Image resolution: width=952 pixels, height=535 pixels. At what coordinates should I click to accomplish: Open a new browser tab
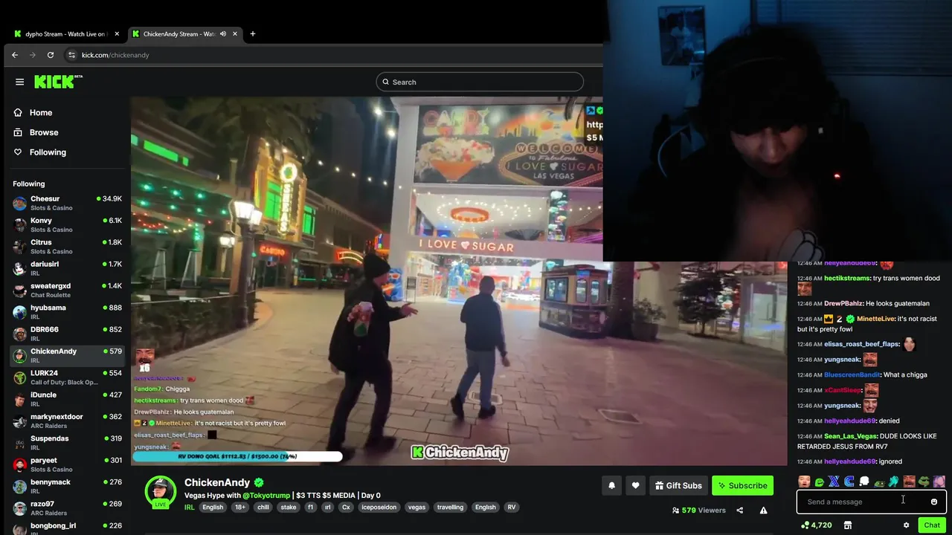coord(252,33)
